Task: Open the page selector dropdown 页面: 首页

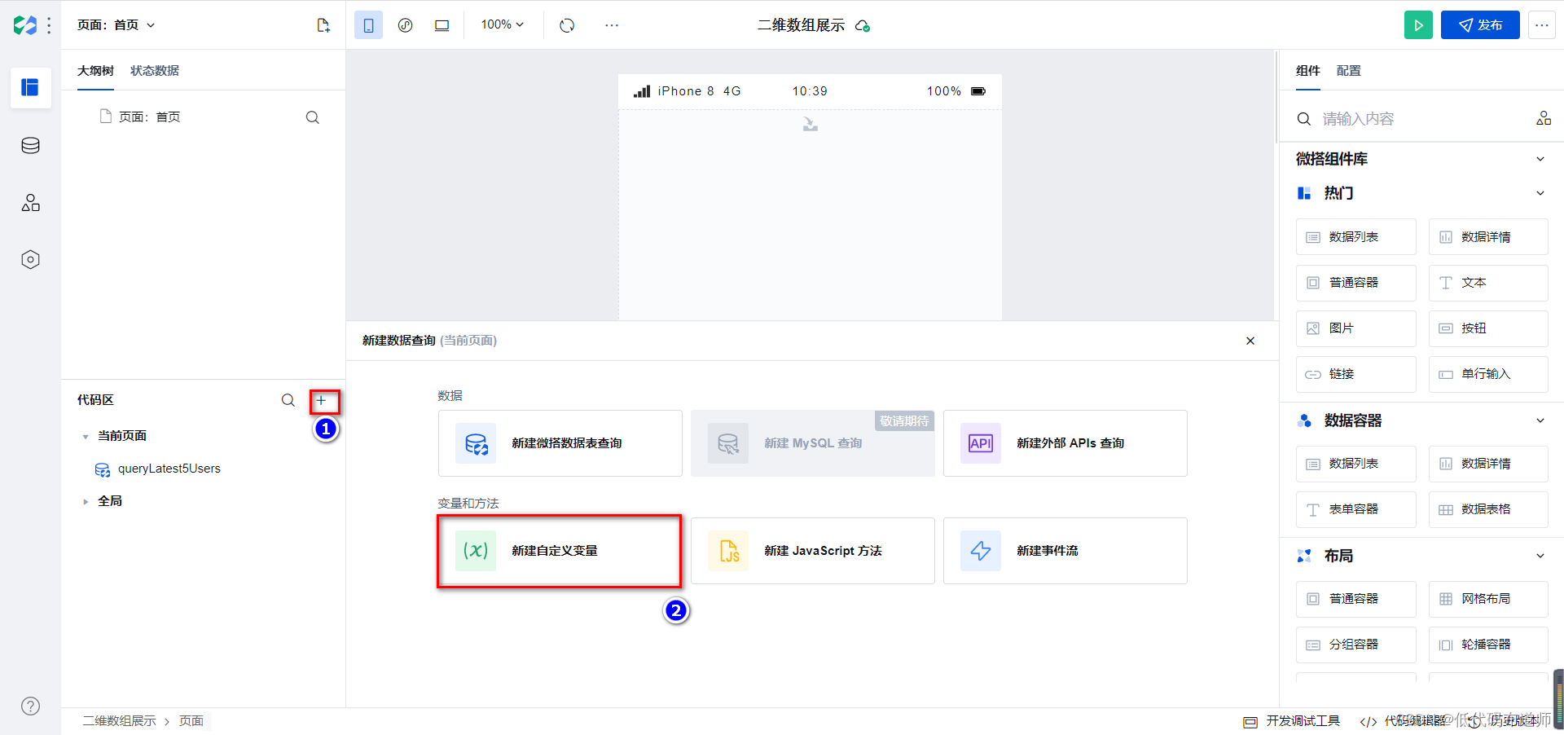Action: pos(116,25)
